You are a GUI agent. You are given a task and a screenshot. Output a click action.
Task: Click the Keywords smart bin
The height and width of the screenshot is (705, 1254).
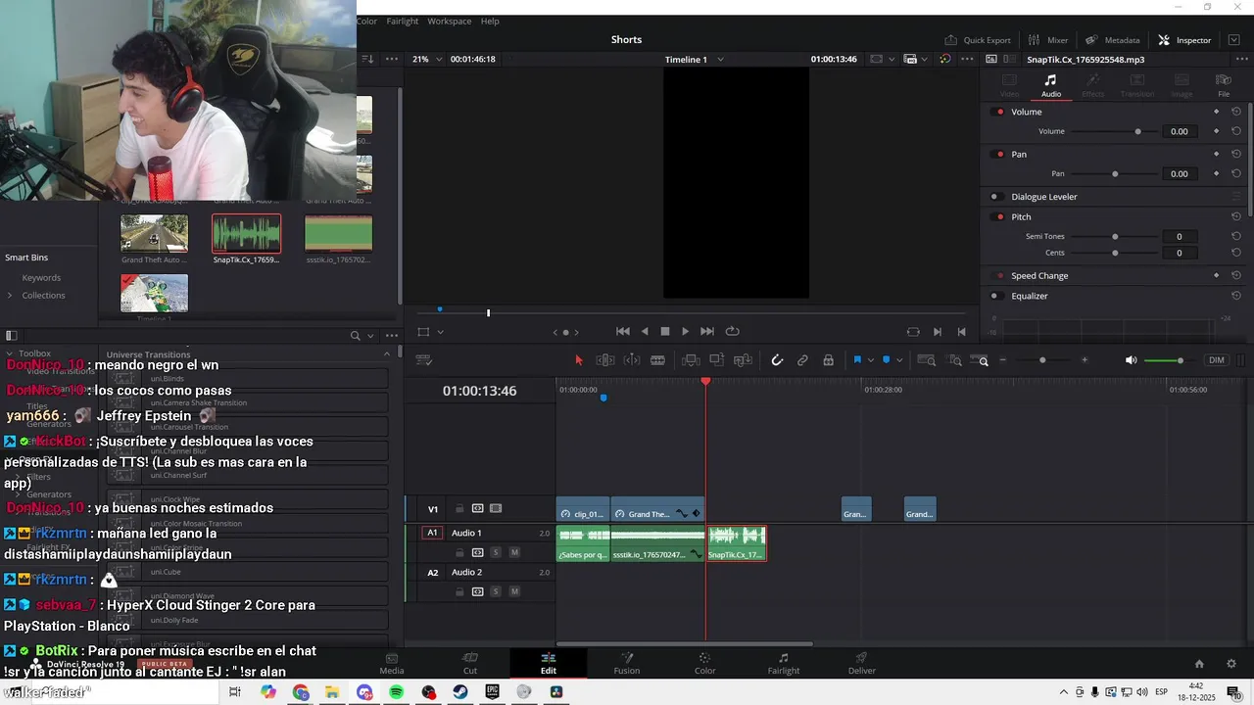tap(41, 278)
